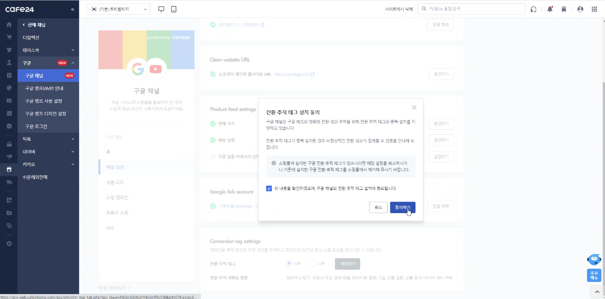
Task: Click 저장하기 in Conversion tag settings
Action: [x=348, y=263]
